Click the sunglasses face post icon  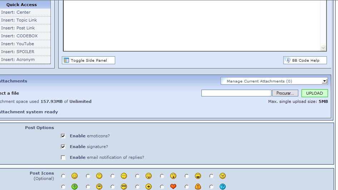click(124, 186)
